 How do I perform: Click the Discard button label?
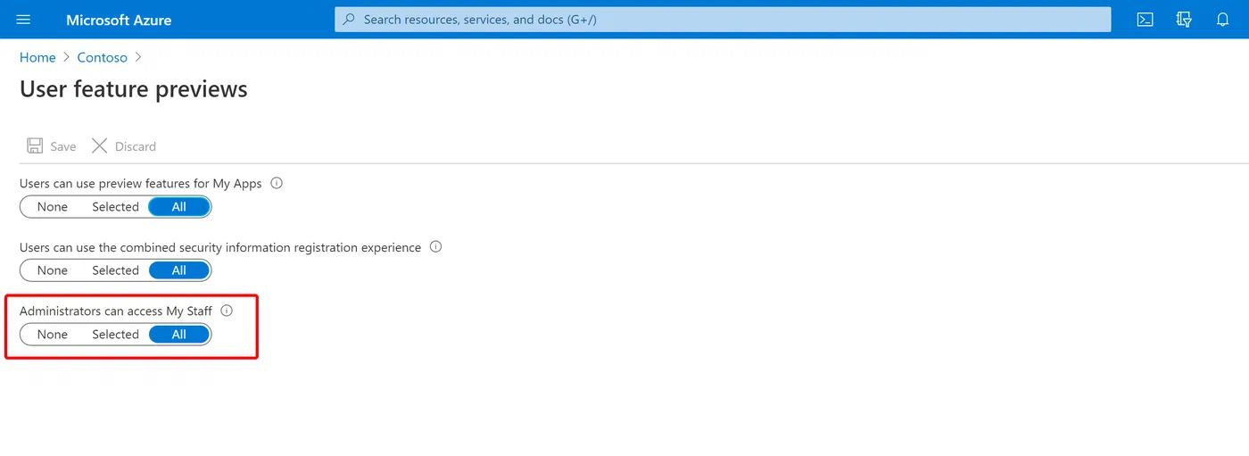click(136, 146)
